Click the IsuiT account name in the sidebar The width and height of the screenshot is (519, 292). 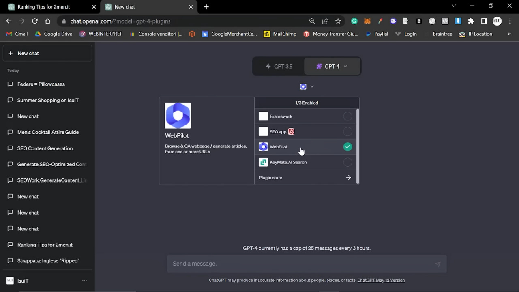[23, 281]
